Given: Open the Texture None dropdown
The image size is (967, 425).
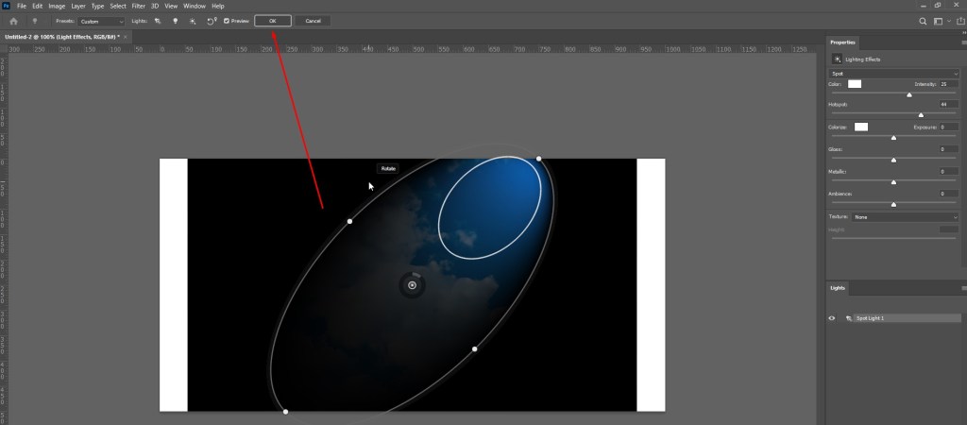Looking at the screenshot, I should tap(905, 217).
